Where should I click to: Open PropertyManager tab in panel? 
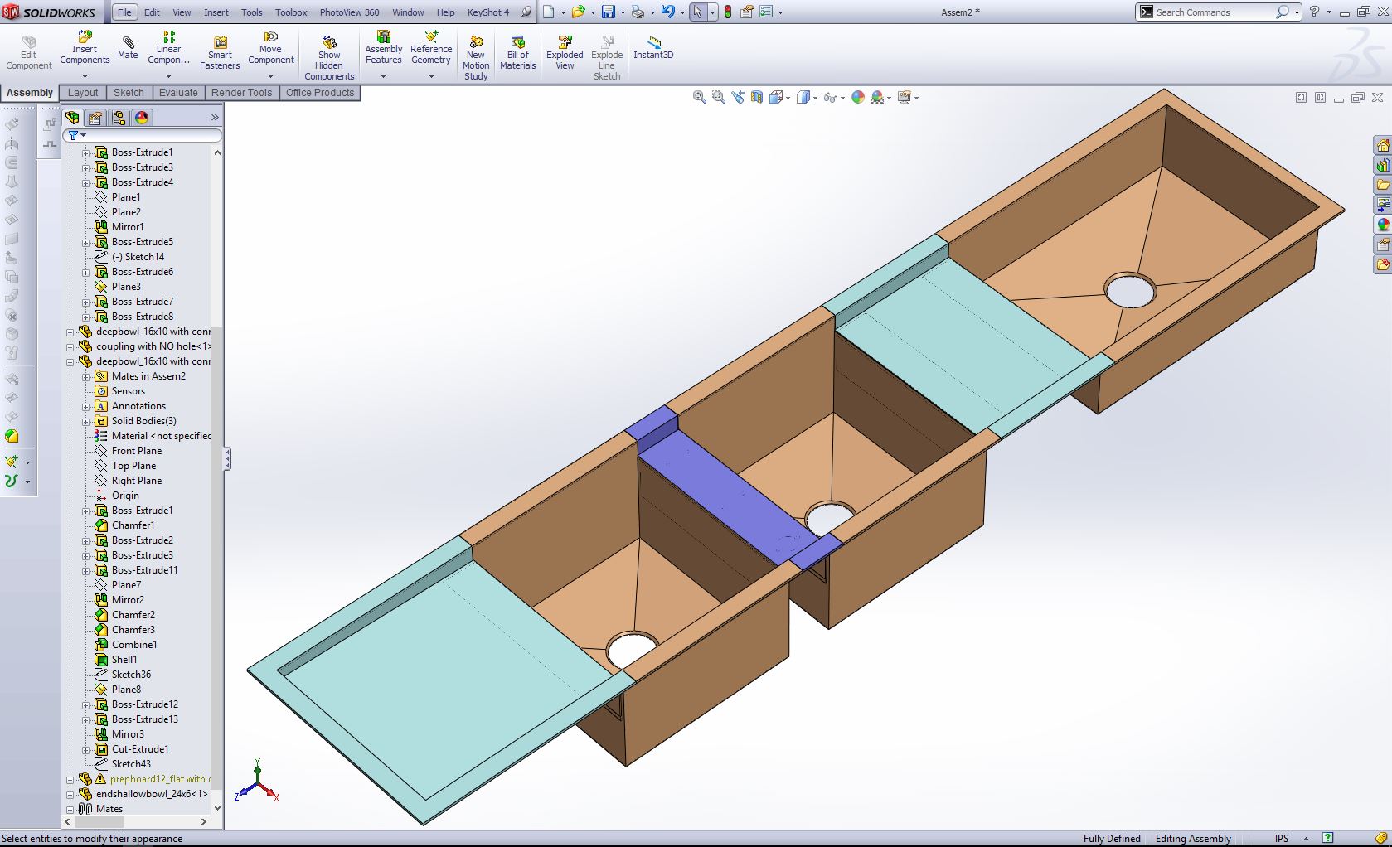[x=96, y=118]
